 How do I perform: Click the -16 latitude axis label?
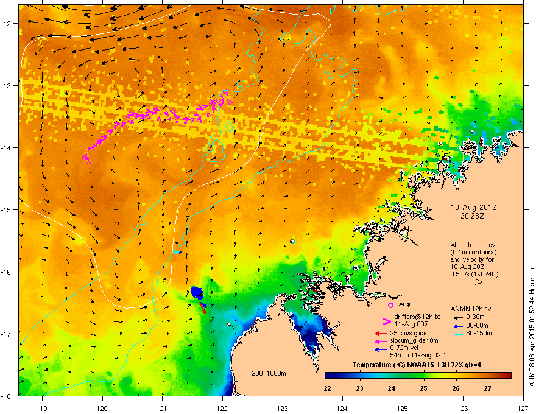click(7, 272)
